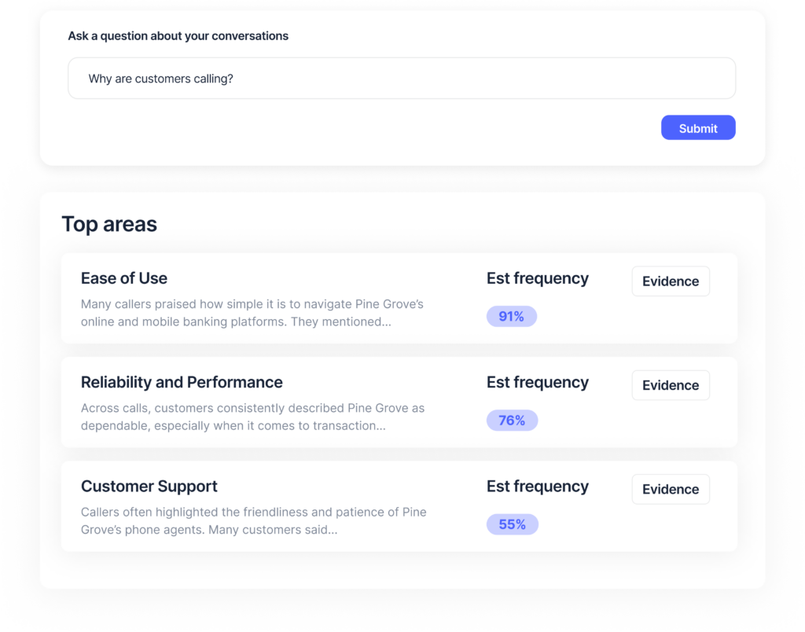
Task: Expand the truncated Ease of Use description
Action: click(x=252, y=313)
